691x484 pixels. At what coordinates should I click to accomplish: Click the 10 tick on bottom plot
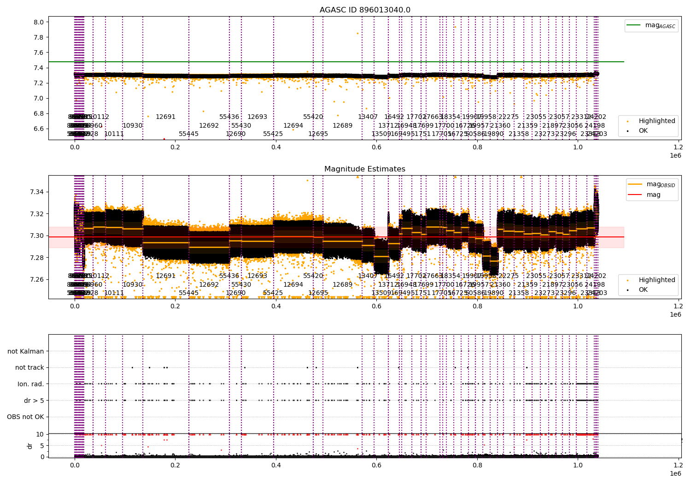pyautogui.click(x=40, y=434)
